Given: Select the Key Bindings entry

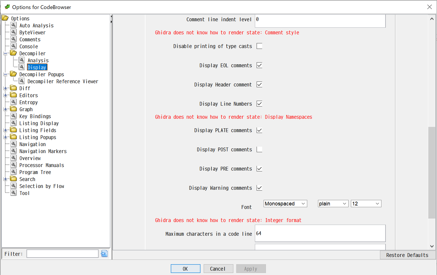Looking at the screenshot, I should tap(35, 116).
